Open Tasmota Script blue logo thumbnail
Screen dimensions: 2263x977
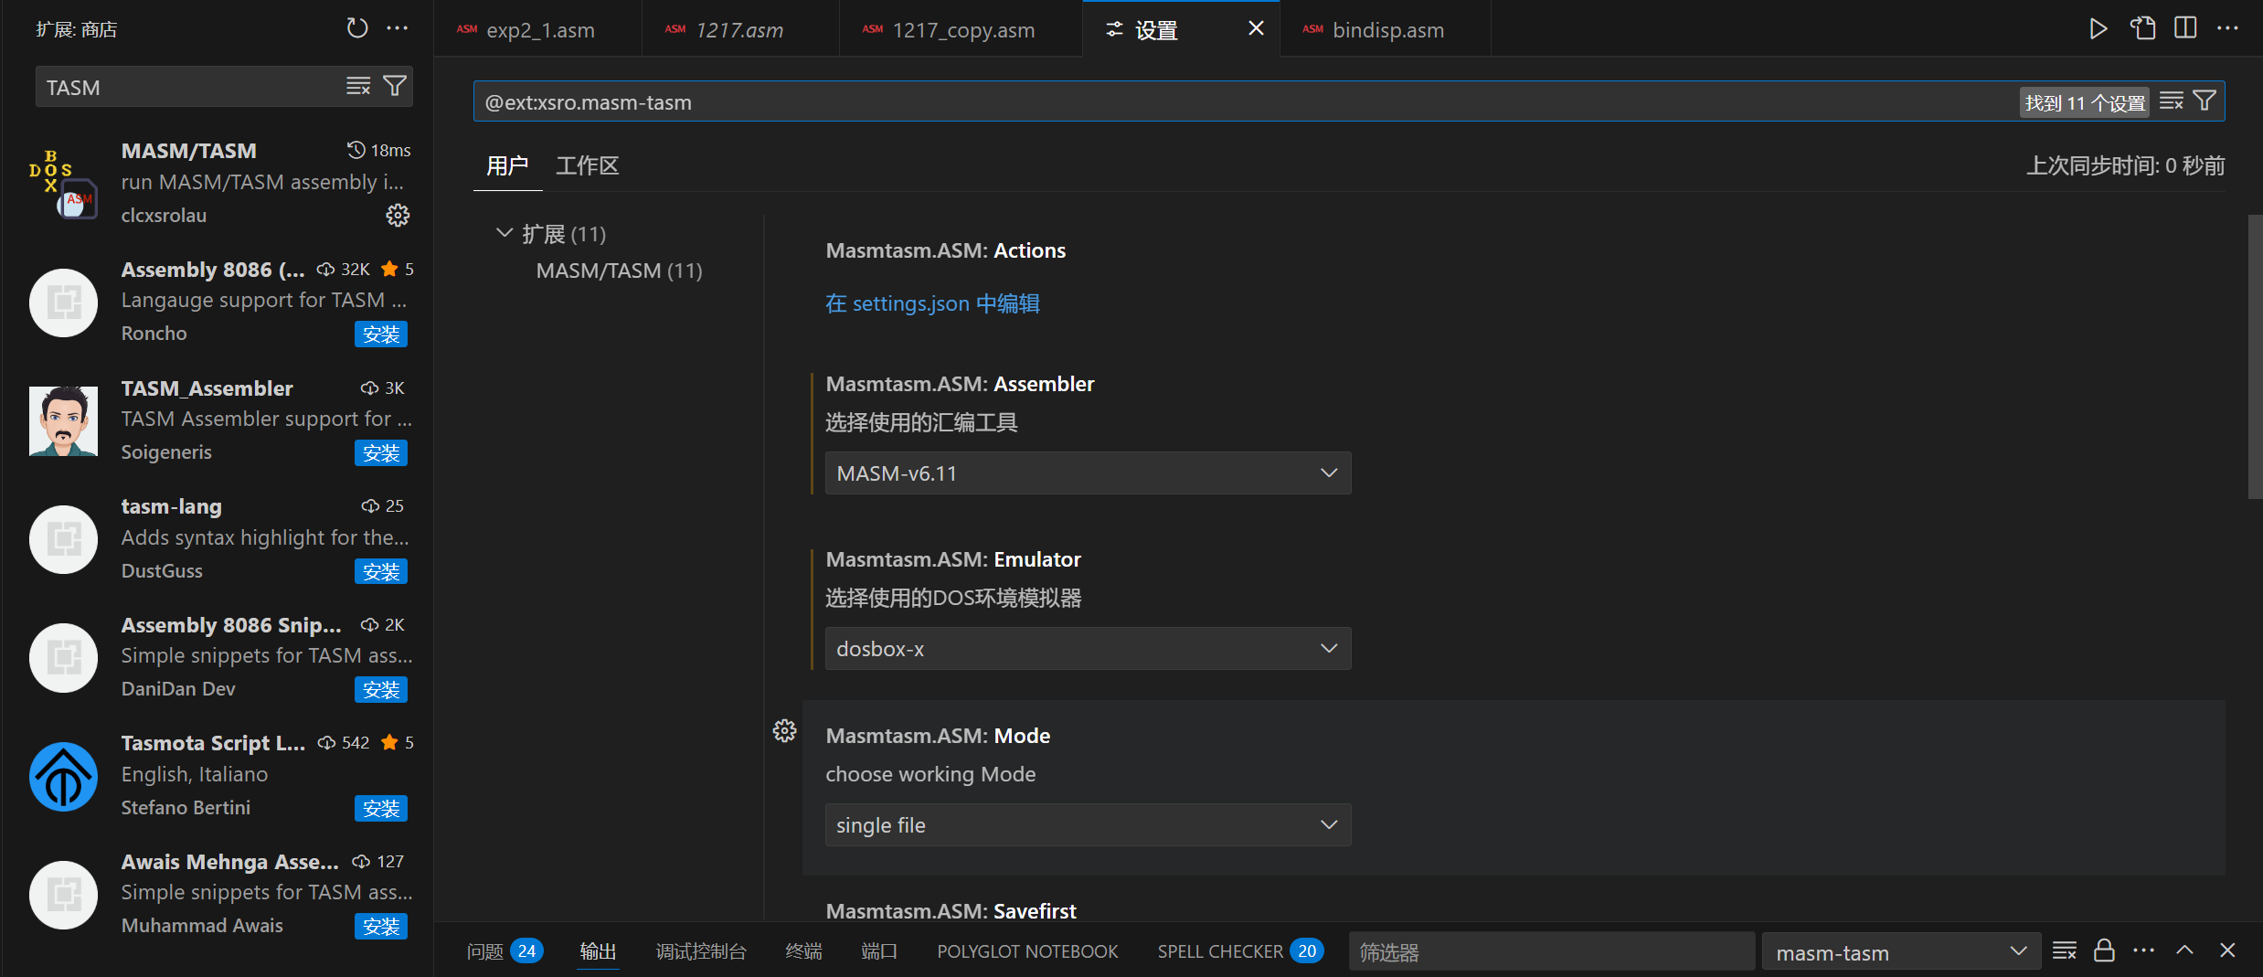coord(63,777)
